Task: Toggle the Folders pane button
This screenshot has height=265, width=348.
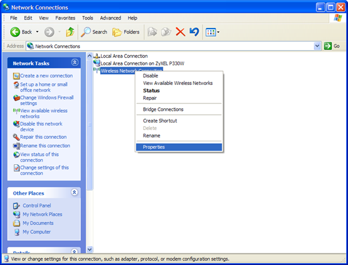Action: tap(126, 32)
